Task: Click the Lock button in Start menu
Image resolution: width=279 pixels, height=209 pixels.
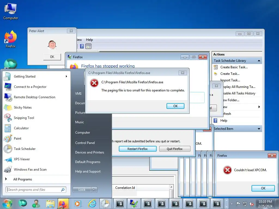Action: 82,190
